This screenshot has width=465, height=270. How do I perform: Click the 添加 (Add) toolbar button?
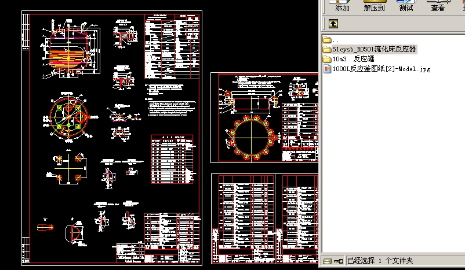[342, 6]
